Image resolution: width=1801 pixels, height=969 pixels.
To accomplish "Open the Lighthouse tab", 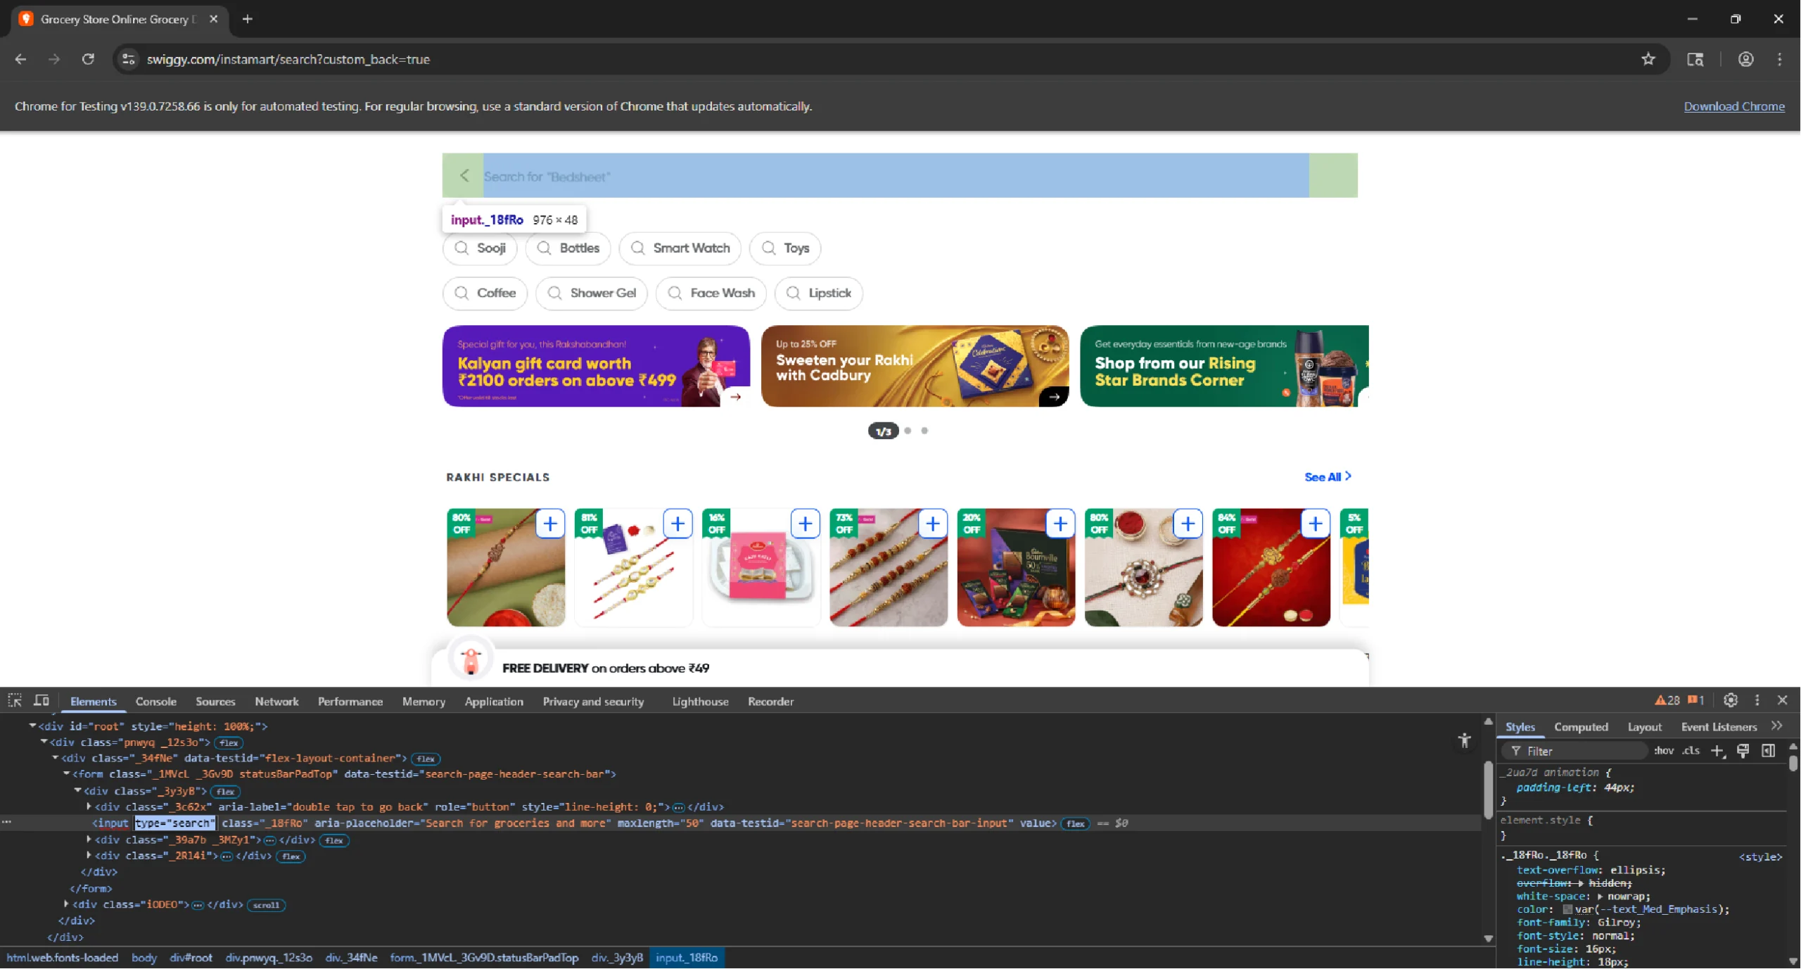I will tap(700, 702).
